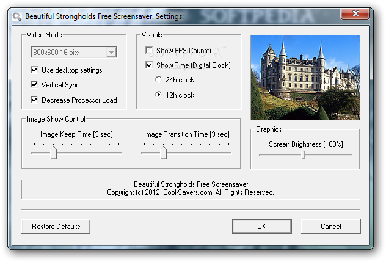Click the Restore Defaults button
The image size is (386, 262).
(x=56, y=227)
